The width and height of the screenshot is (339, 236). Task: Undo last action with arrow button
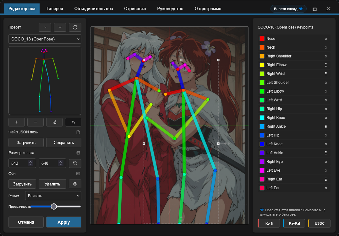click(x=73, y=122)
